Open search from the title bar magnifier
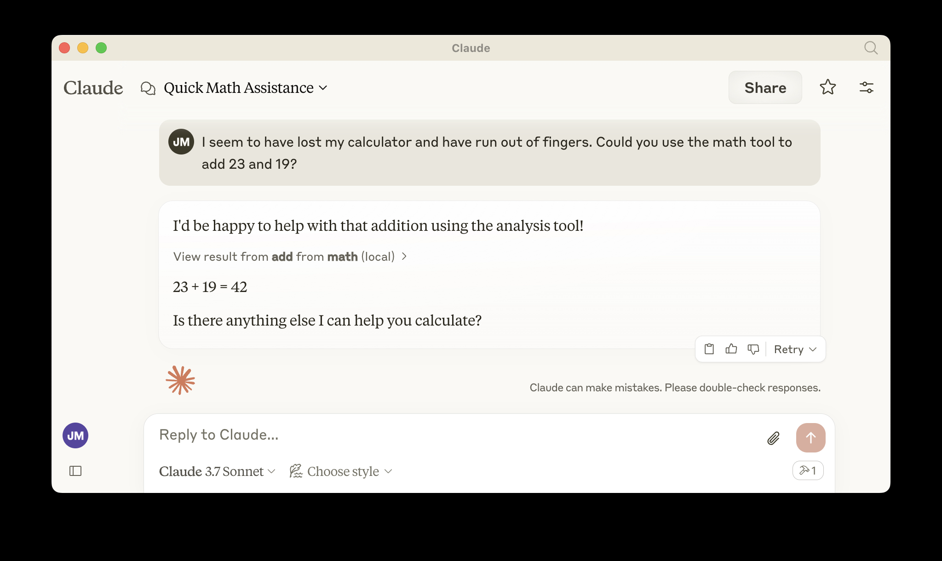942x561 pixels. (x=871, y=48)
